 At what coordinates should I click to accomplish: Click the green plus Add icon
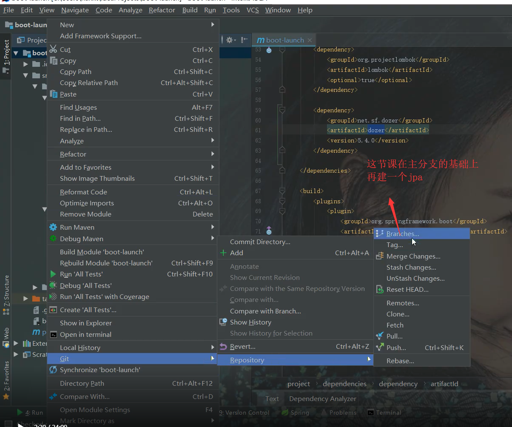(223, 253)
